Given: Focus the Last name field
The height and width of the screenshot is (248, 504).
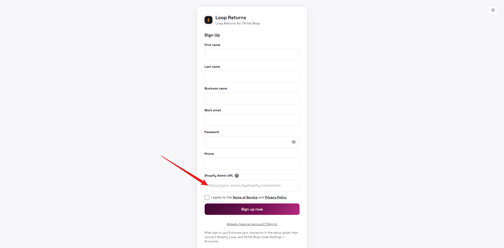Looking at the screenshot, I should (x=252, y=76).
